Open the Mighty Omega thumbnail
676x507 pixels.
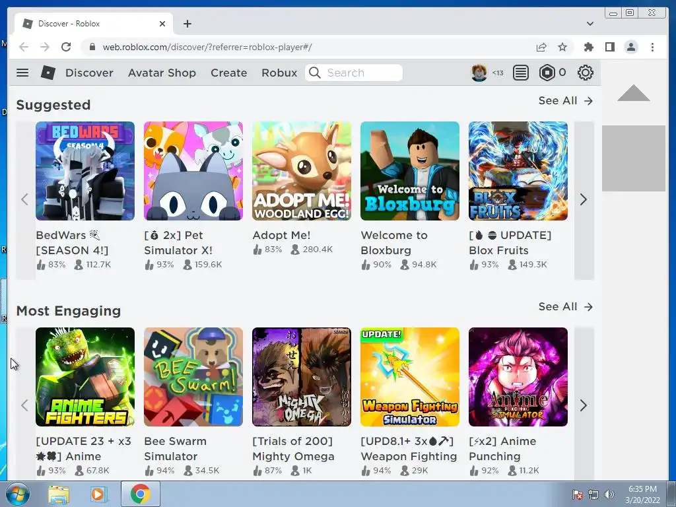302,377
